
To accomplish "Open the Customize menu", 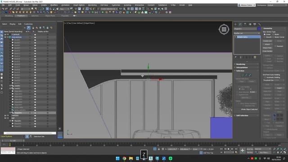I will click(x=116, y=5).
